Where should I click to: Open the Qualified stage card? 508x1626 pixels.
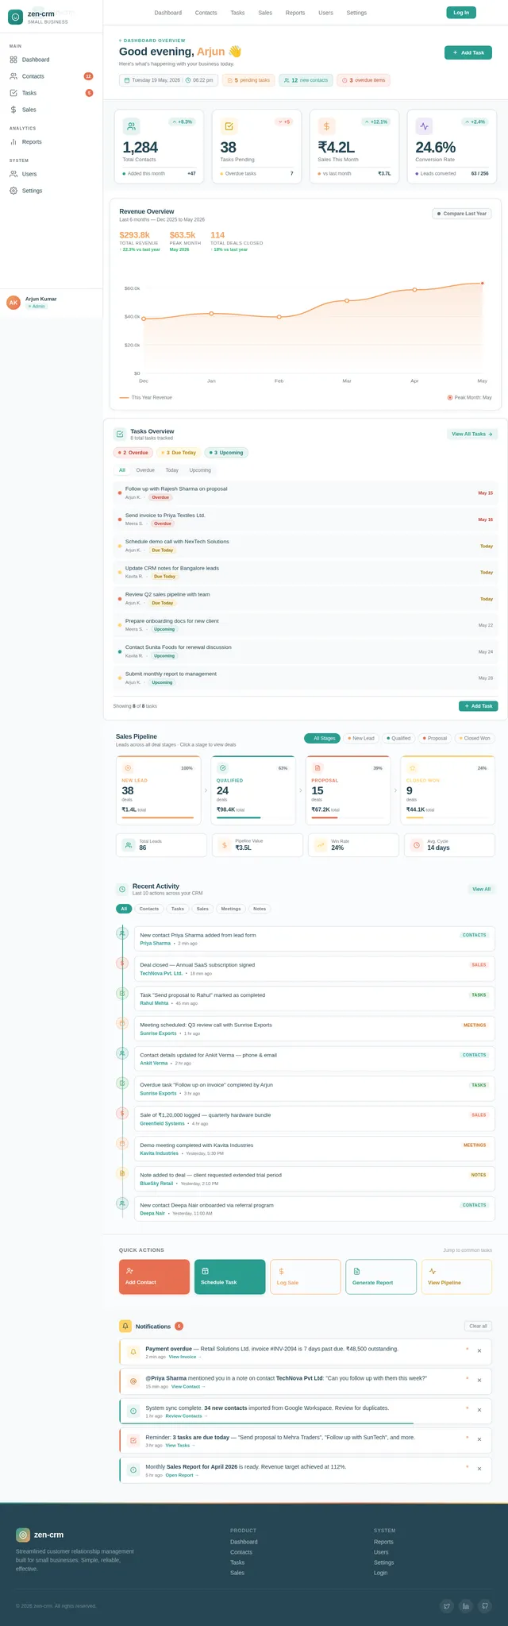tap(252, 790)
